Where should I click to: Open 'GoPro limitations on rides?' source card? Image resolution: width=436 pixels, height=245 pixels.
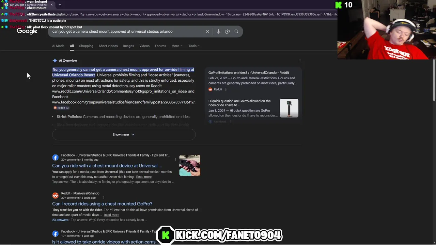[x=249, y=72]
